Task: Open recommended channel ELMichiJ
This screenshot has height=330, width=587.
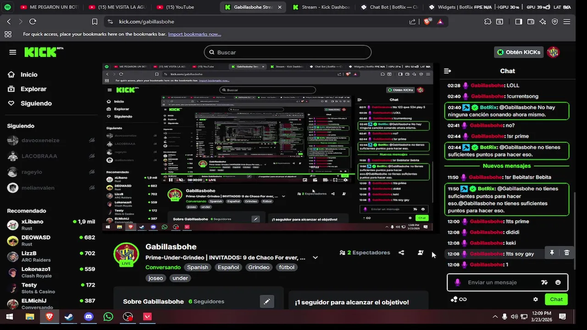Action: click(x=51, y=303)
